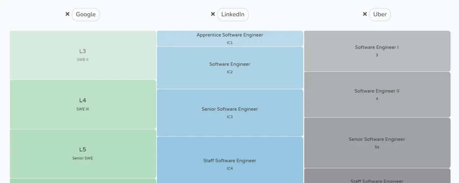Viewport: 459px width, 183px height.
Task: Remove LinkedIn using its X icon
Action: click(x=213, y=14)
